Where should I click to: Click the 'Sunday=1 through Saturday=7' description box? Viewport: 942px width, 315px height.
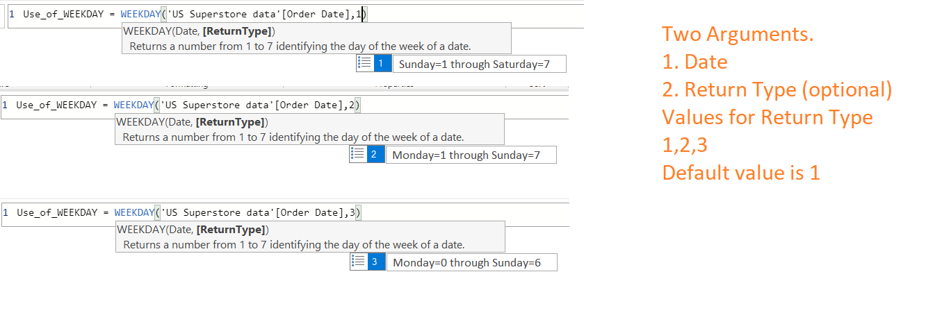pos(480,65)
